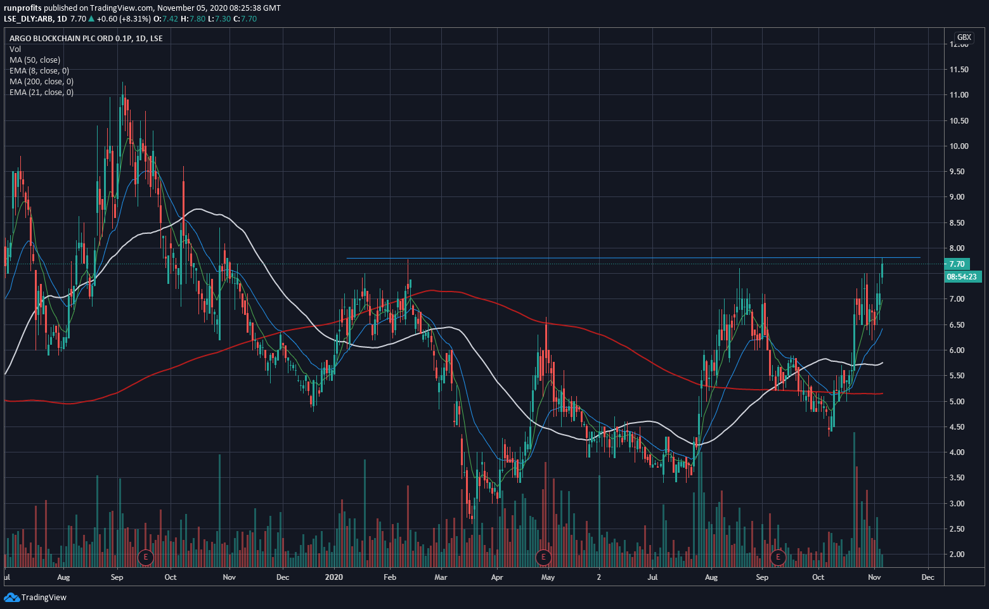This screenshot has width=989, height=609.
Task: Click the 08:54:23 countdown label
Action: click(x=962, y=276)
